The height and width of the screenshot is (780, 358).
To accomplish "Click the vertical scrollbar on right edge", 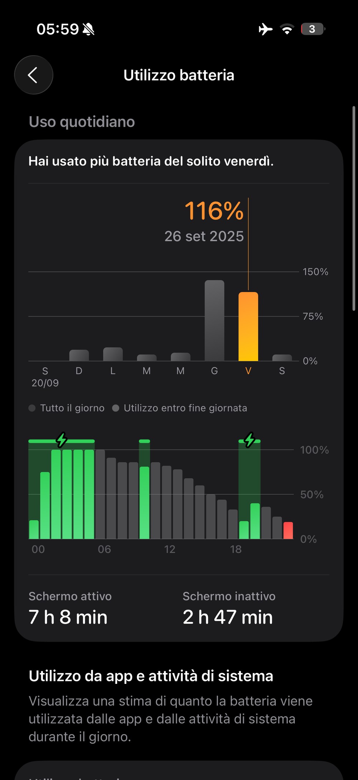I will pyautogui.click(x=354, y=208).
